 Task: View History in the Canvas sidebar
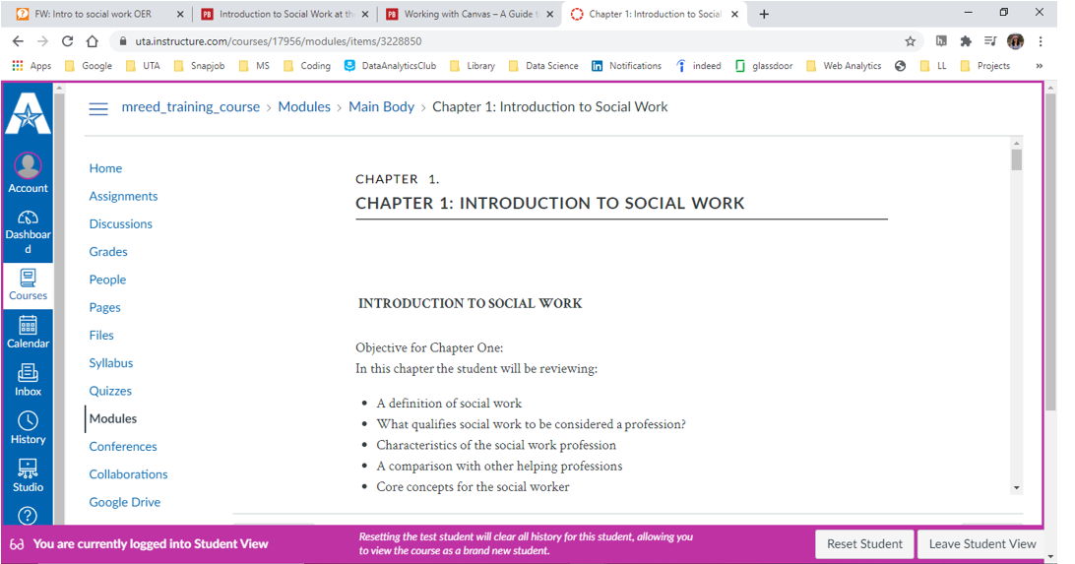29,428
